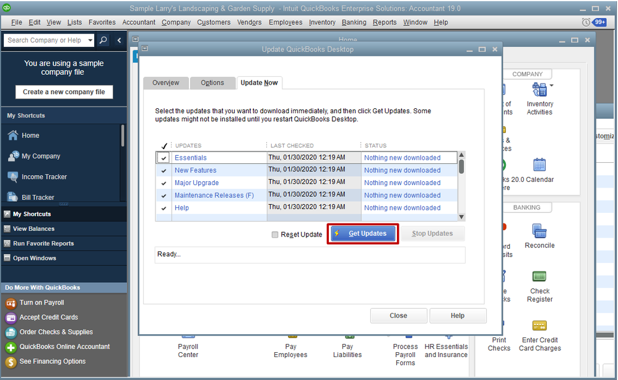Expand the Inventory Activities dropdown arrow
The height and width of the screenshot is (380, 618).
pyautogui.click(x=551, y=85)
